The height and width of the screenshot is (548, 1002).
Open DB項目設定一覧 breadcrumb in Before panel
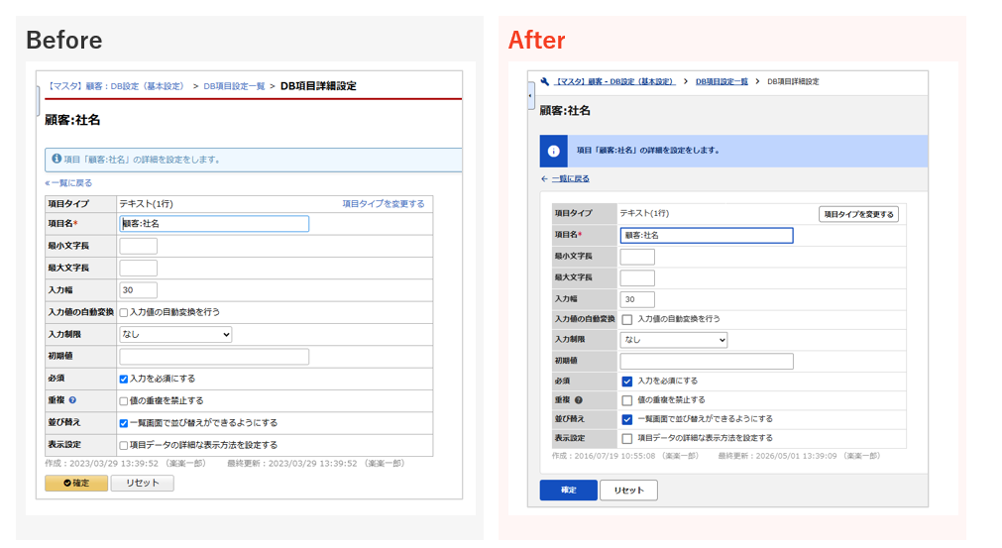click(234, 86)
